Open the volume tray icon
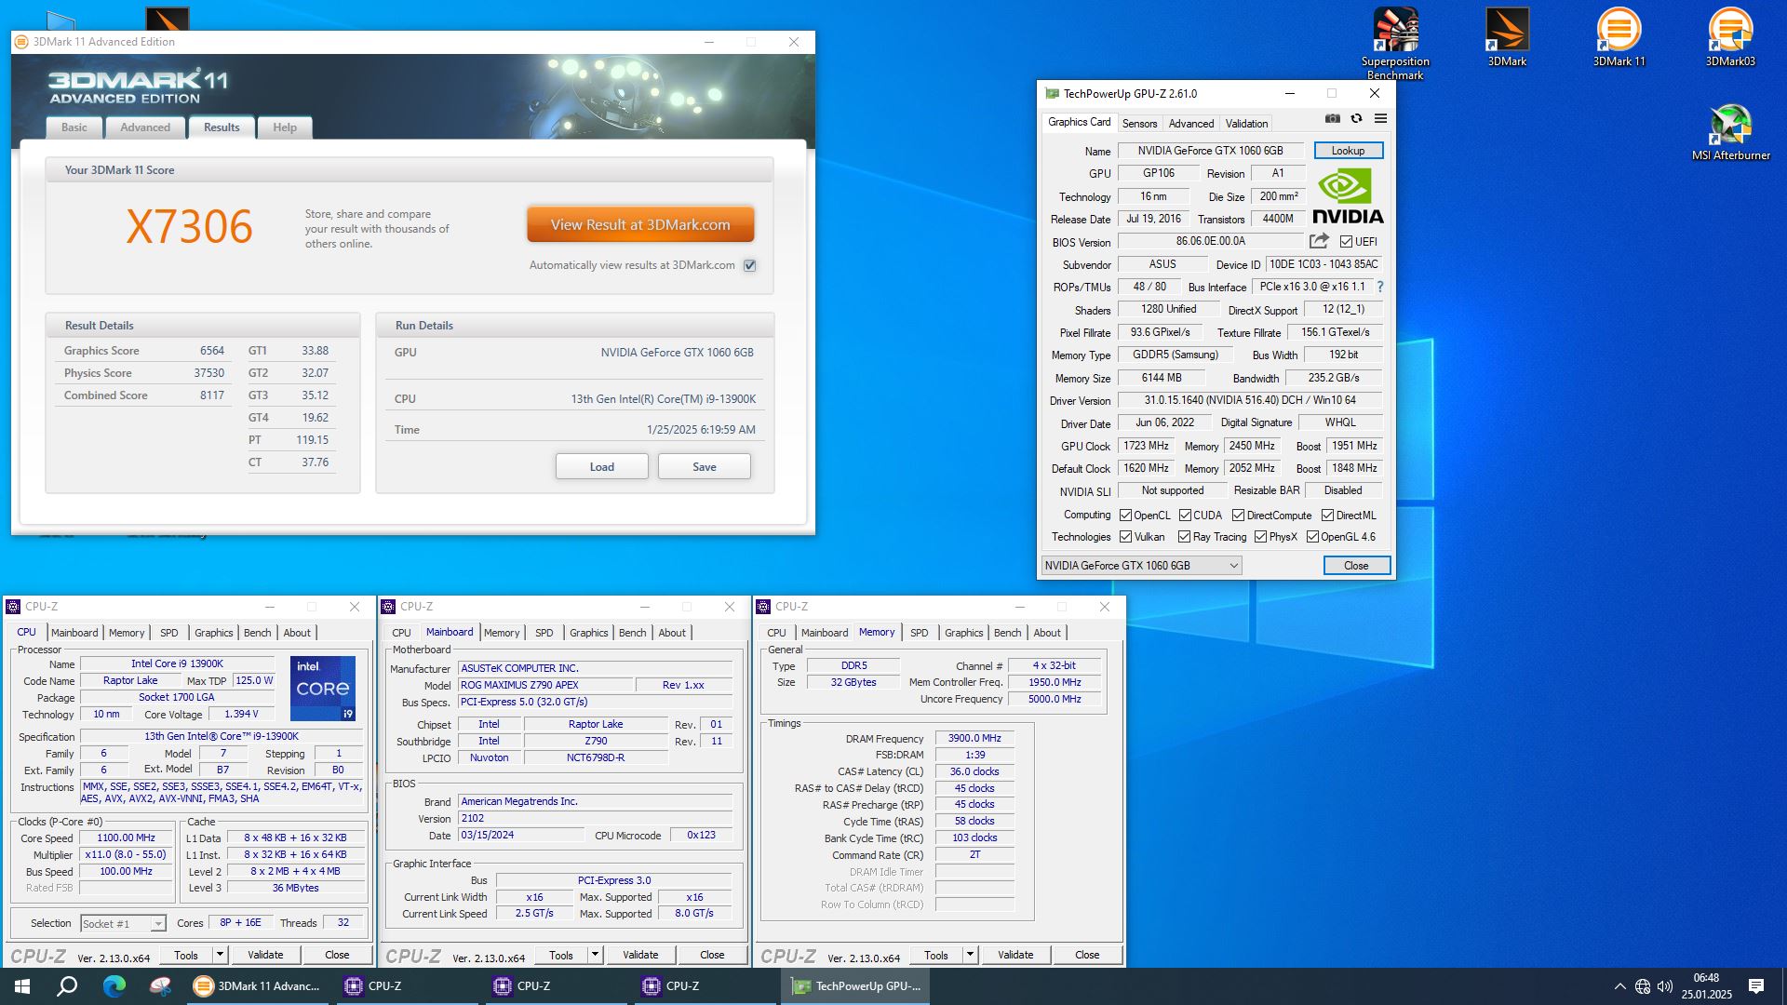This screenshot has width=1787, height=1005. [x=1665, y=986]
